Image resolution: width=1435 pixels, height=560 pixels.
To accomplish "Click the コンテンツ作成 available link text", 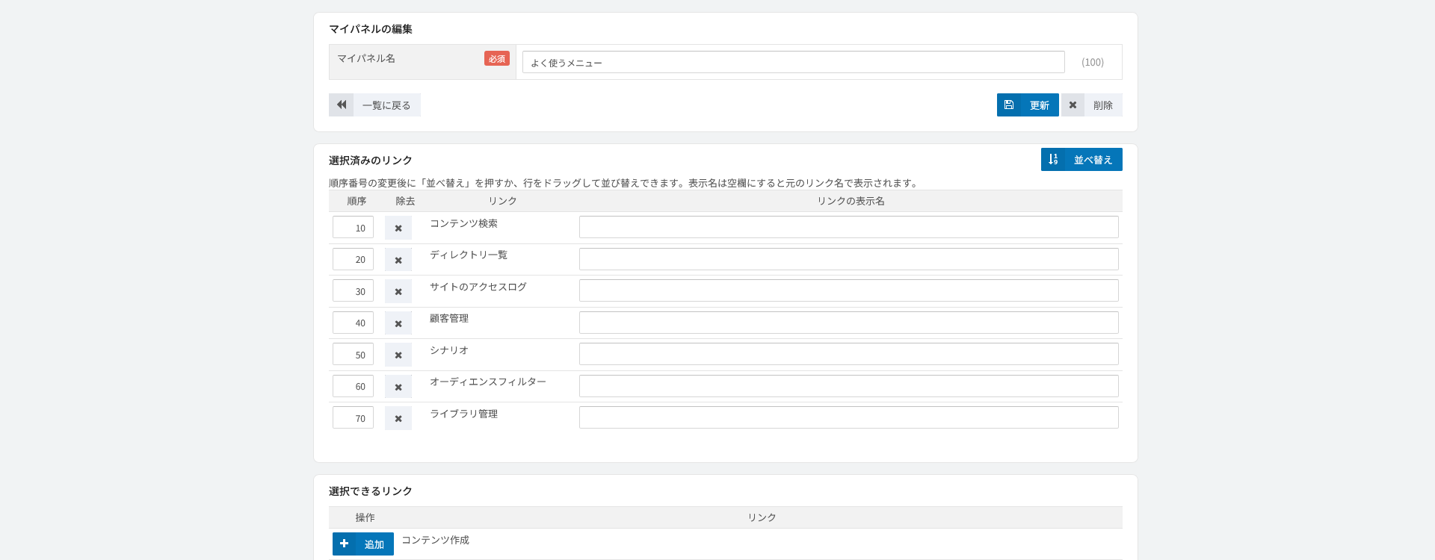I will pos(435,540).
